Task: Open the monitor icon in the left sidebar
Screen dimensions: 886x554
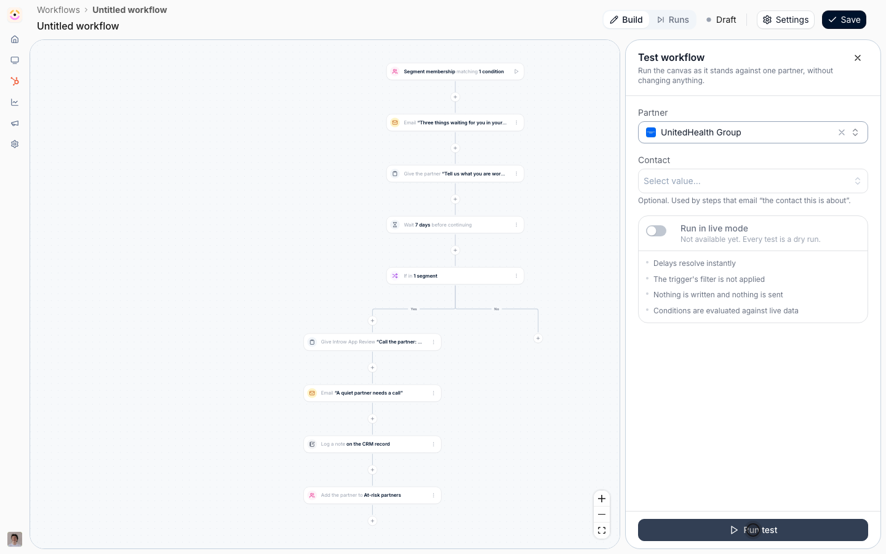Action: click(x=15, y=60)
